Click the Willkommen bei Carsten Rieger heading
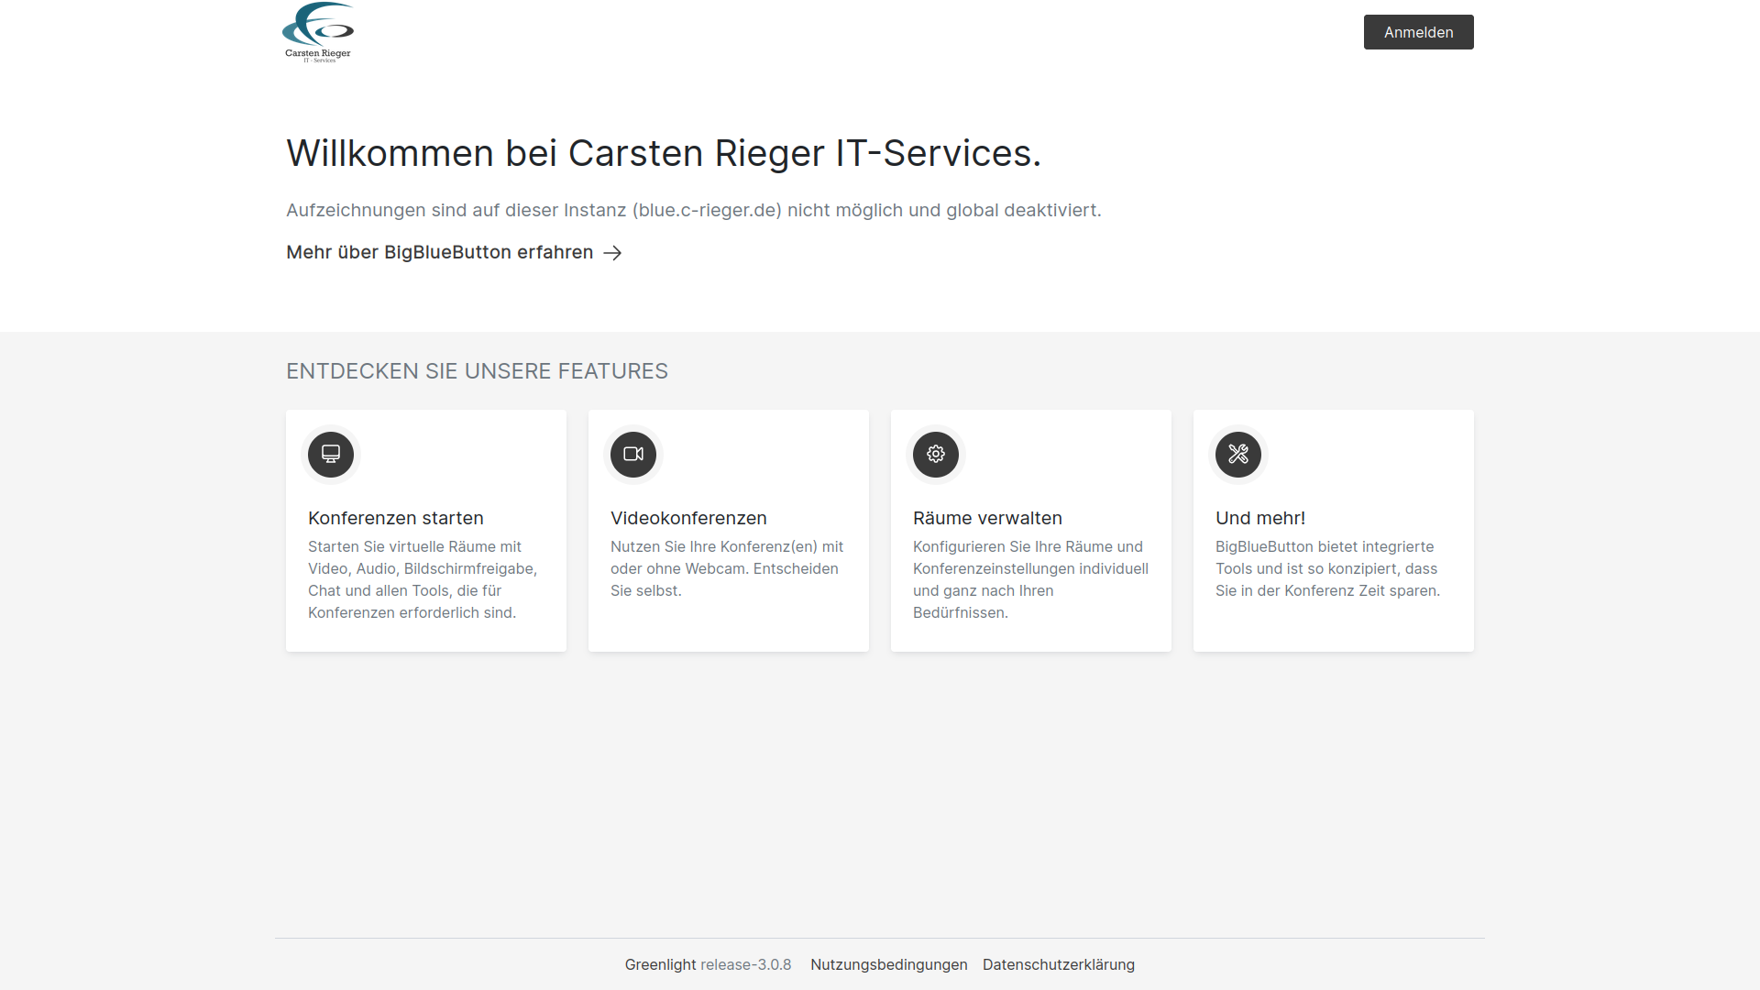The width and height of the screenshot is (1760, 990). [x=664, y=153]
